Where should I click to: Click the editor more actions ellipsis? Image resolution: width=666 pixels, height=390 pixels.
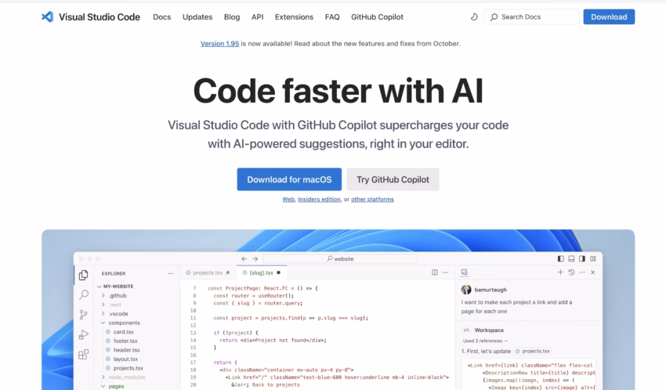click(x=445, y=273)
